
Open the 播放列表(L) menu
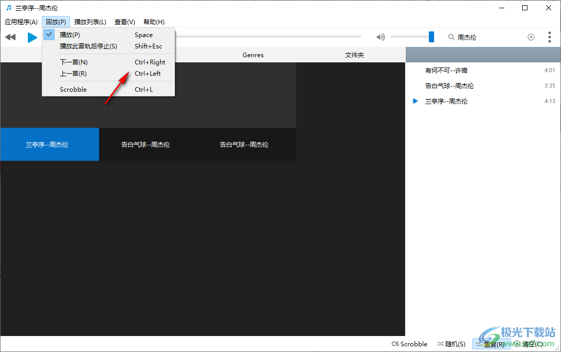[x=90, y=22]
